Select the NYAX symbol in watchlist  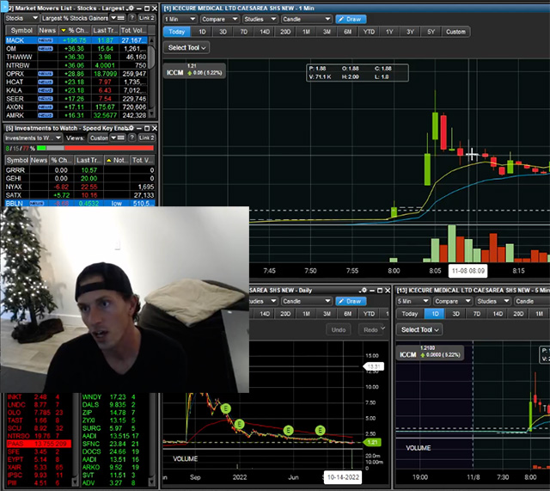(x=14, y=187)
